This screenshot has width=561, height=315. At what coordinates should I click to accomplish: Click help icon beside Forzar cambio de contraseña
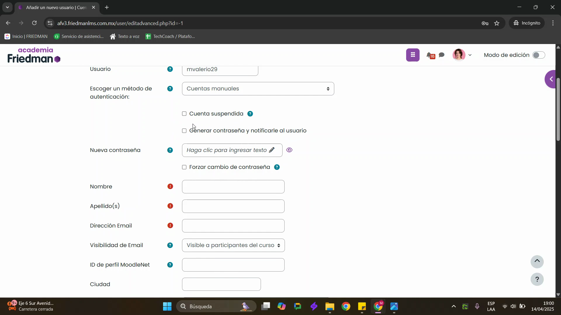coord(277,167)
